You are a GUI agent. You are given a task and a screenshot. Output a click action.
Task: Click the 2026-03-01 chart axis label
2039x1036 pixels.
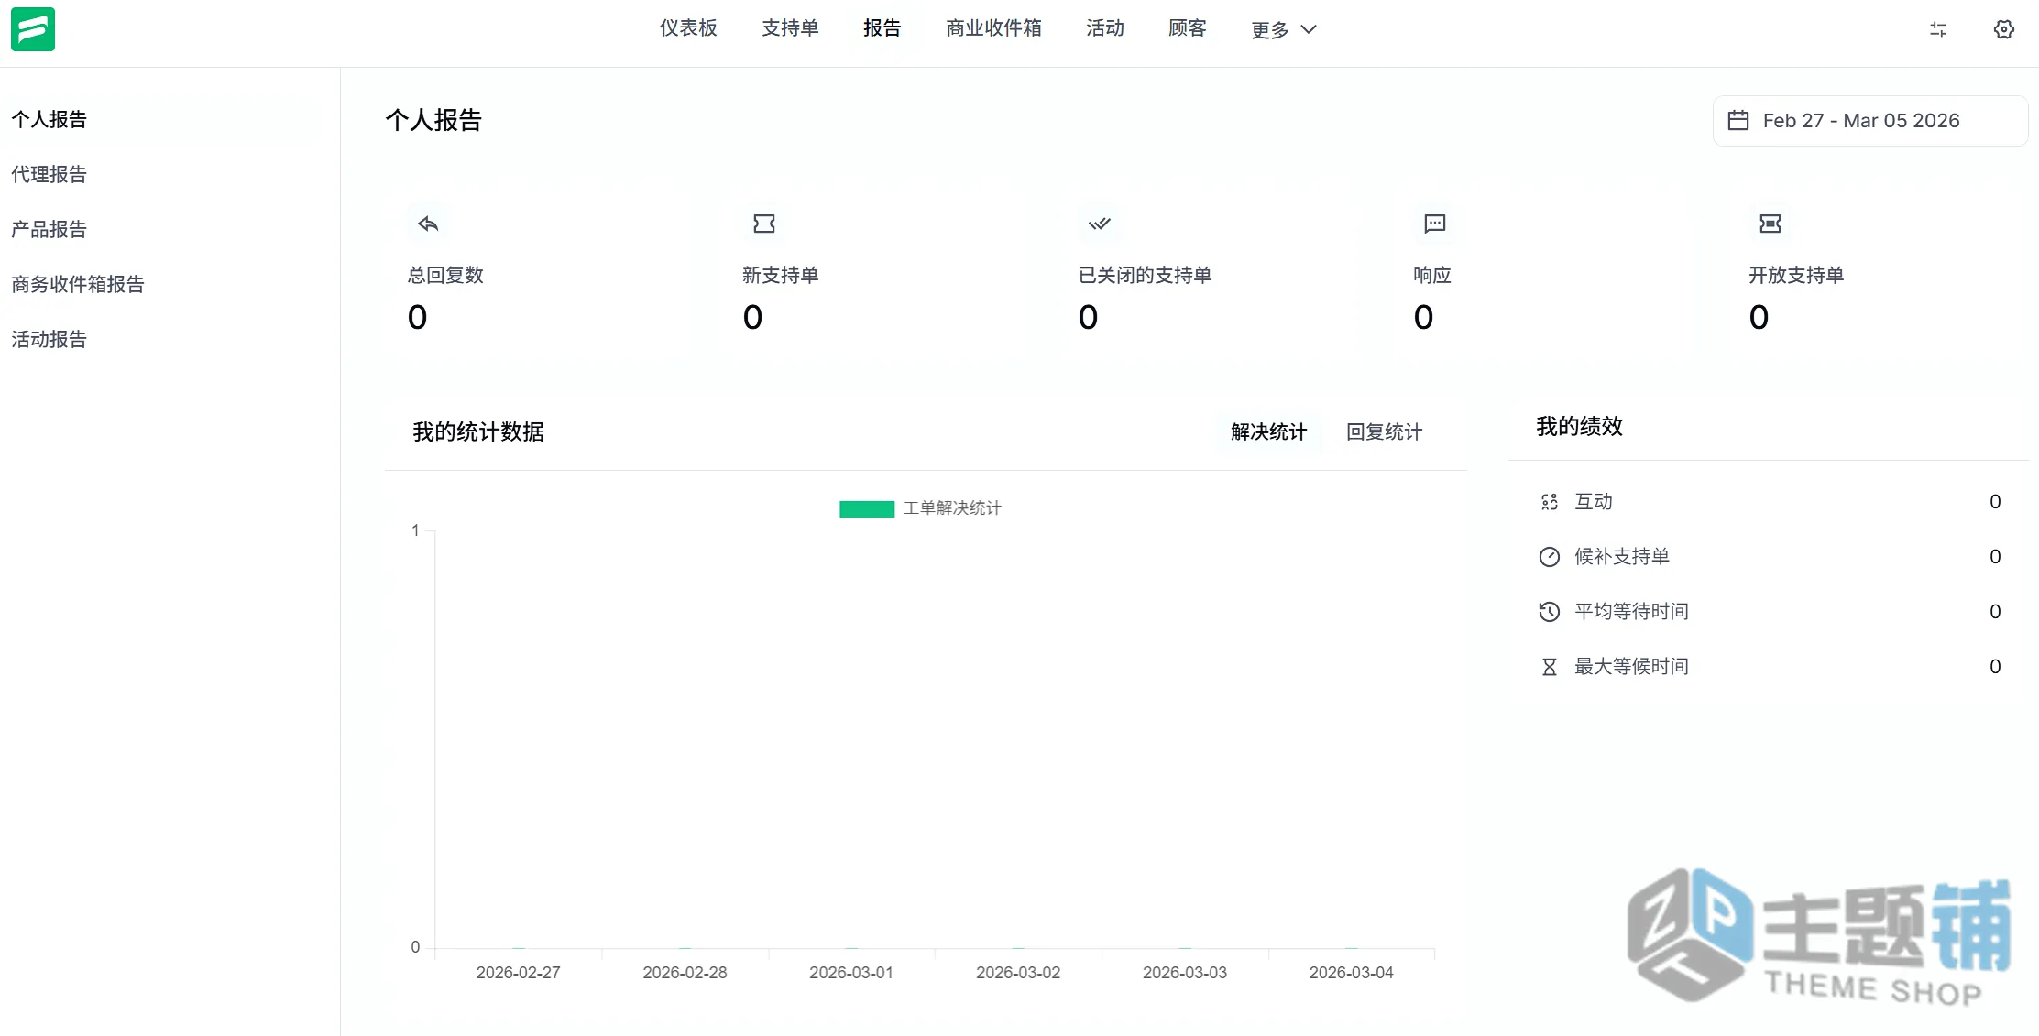pyautogui.click(x=851, y=973)
